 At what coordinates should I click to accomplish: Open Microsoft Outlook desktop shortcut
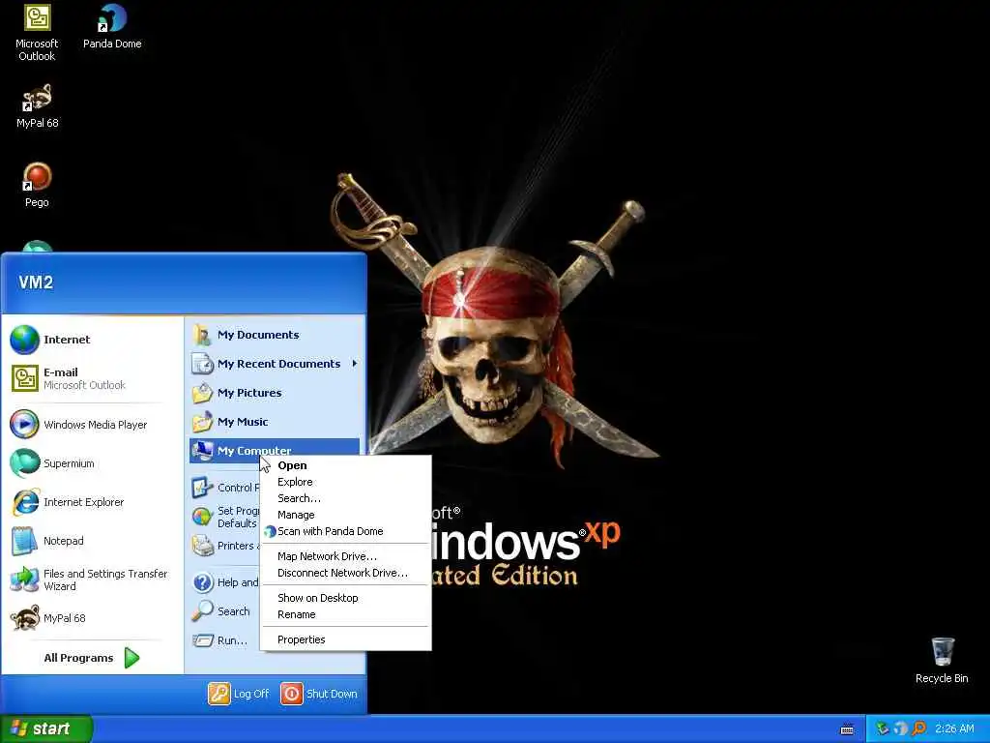[37, 33]
